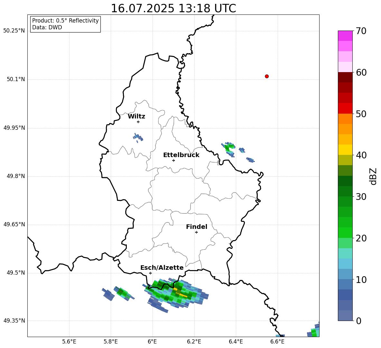Click the bright red colorbar segment above 50

click(345, 108)
